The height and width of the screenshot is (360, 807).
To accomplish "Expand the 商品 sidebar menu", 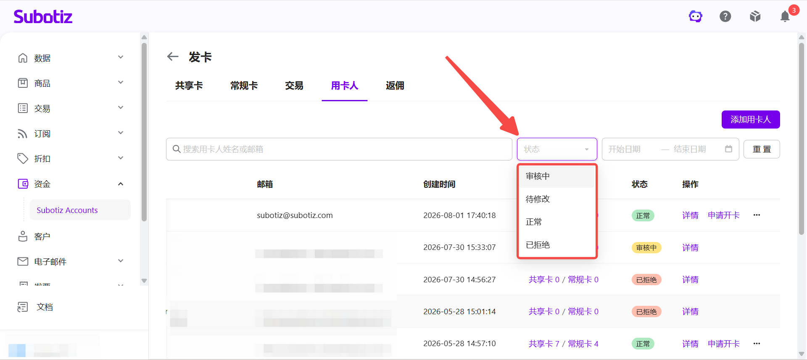I will (x=121, y=82).
